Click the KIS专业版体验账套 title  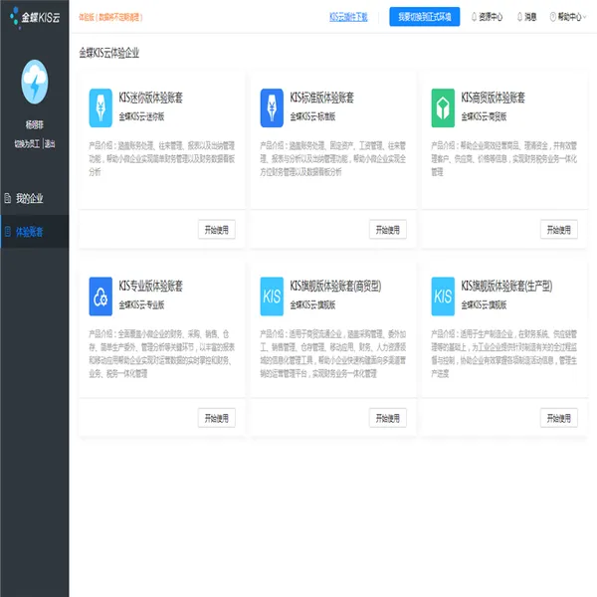tap(151, 286)
